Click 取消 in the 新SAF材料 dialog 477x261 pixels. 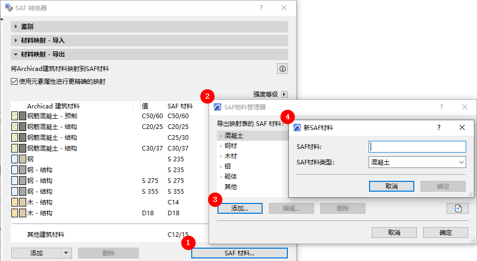point(392,186)
